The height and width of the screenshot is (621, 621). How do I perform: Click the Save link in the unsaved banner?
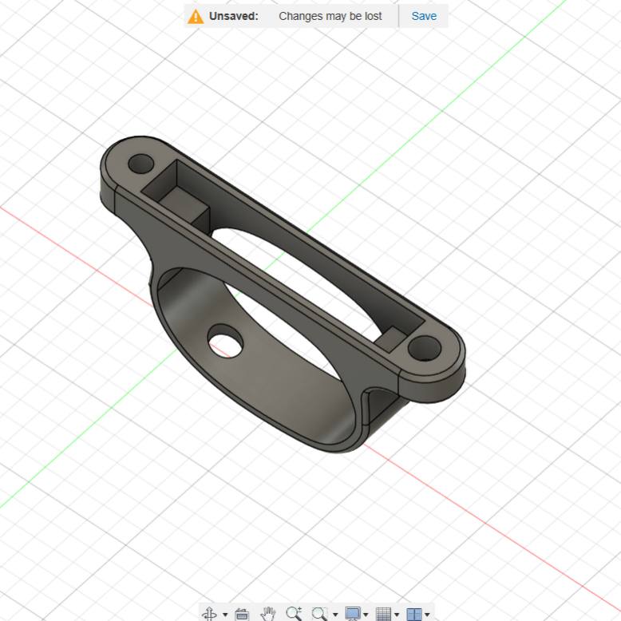click(x=424, y=16)
